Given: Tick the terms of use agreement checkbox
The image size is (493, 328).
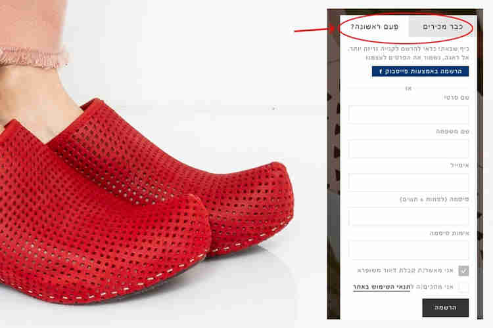Looking at the screenshot, I should 463,287.
